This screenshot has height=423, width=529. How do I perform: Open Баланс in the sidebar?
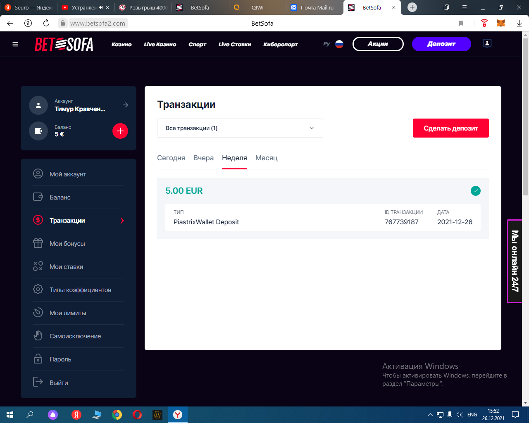79,197
